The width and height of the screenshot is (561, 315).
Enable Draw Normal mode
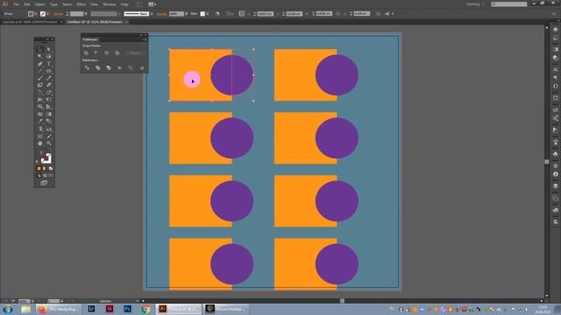pos(39,175)
